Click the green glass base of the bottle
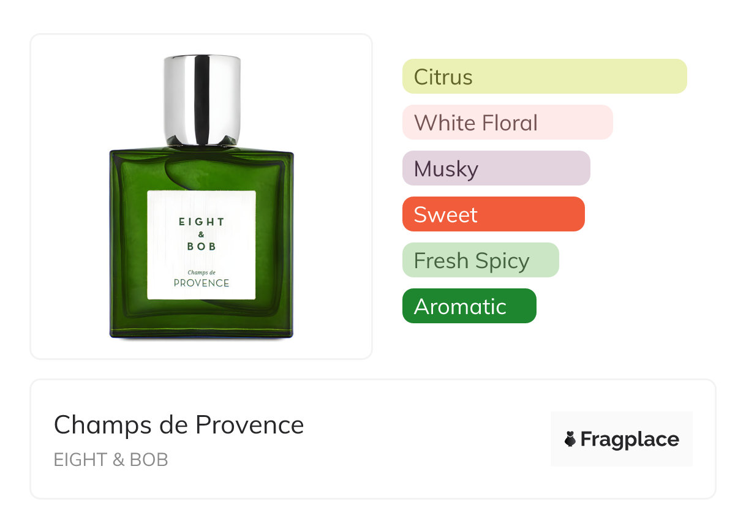 pos(202,325)
